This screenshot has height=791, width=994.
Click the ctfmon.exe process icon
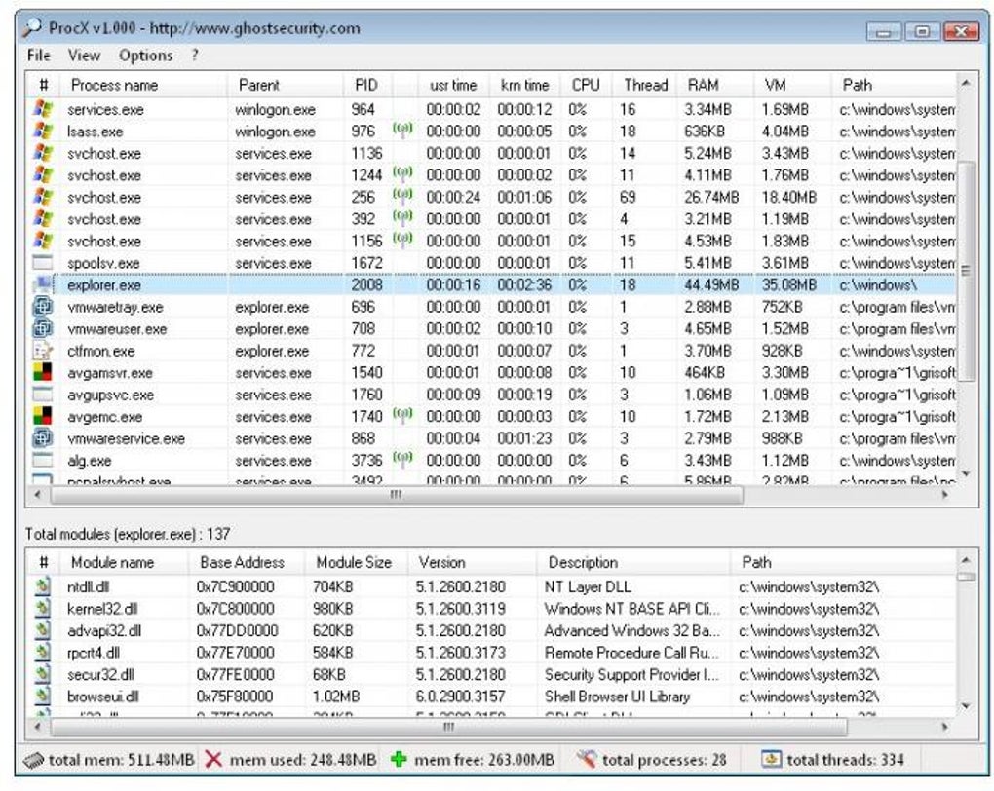pyautogui.click(x=43, y=351)
